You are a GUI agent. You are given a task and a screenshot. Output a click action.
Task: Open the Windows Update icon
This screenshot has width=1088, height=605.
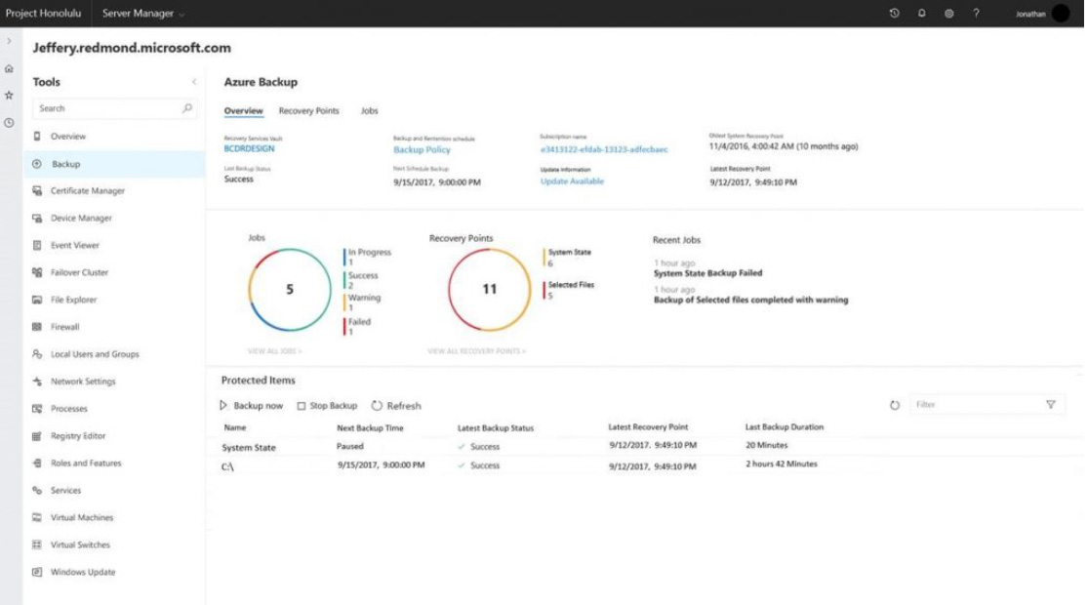[x=37, y=572]
